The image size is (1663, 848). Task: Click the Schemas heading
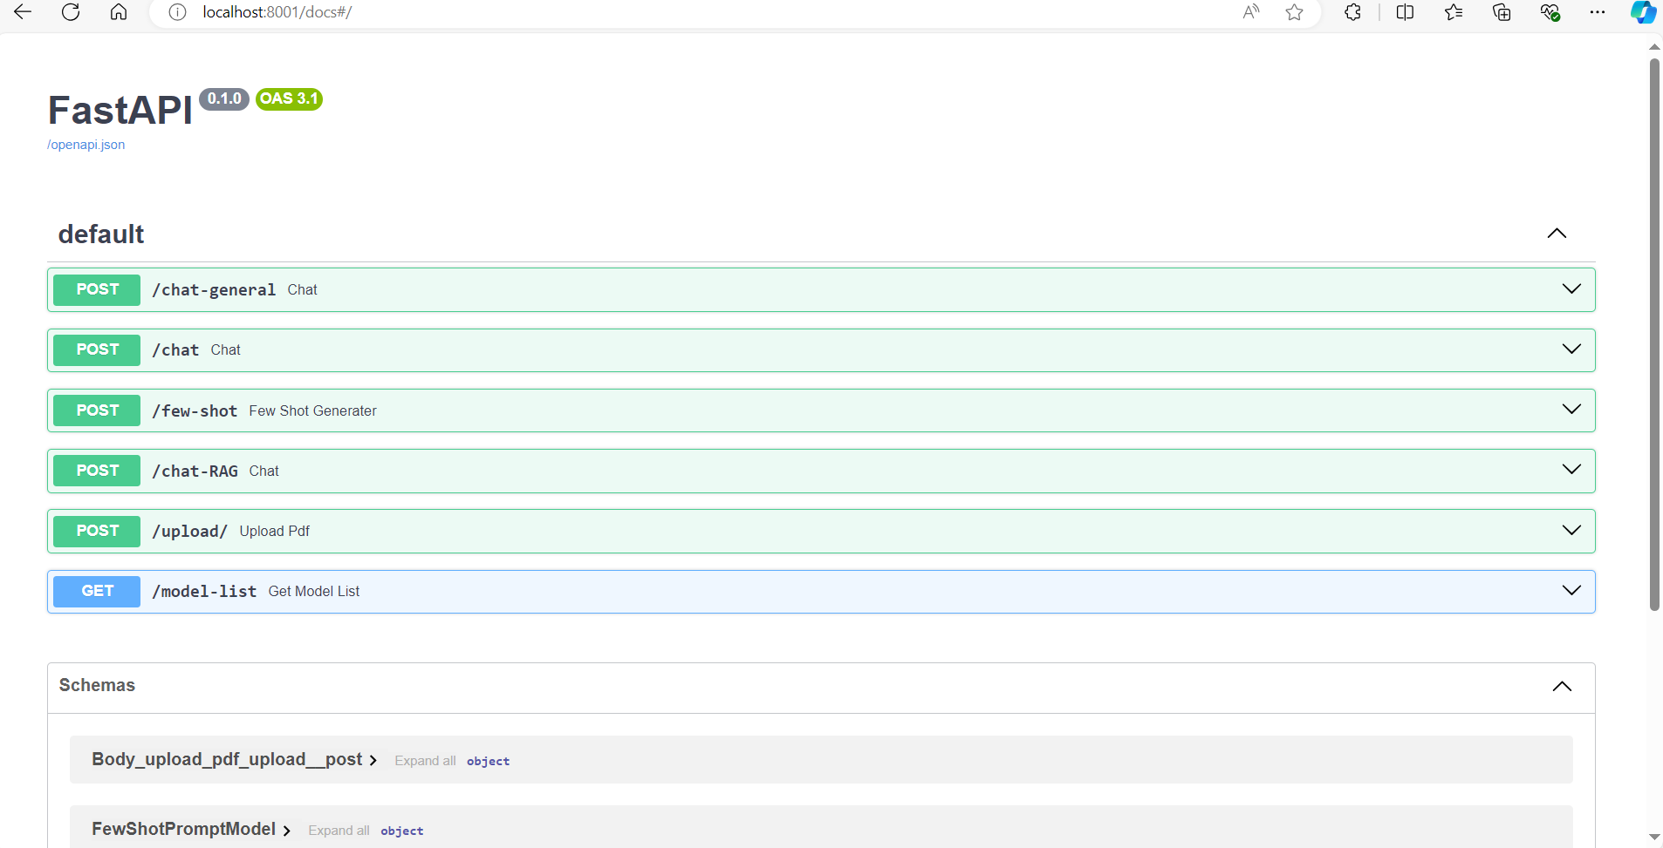(97, 685)
